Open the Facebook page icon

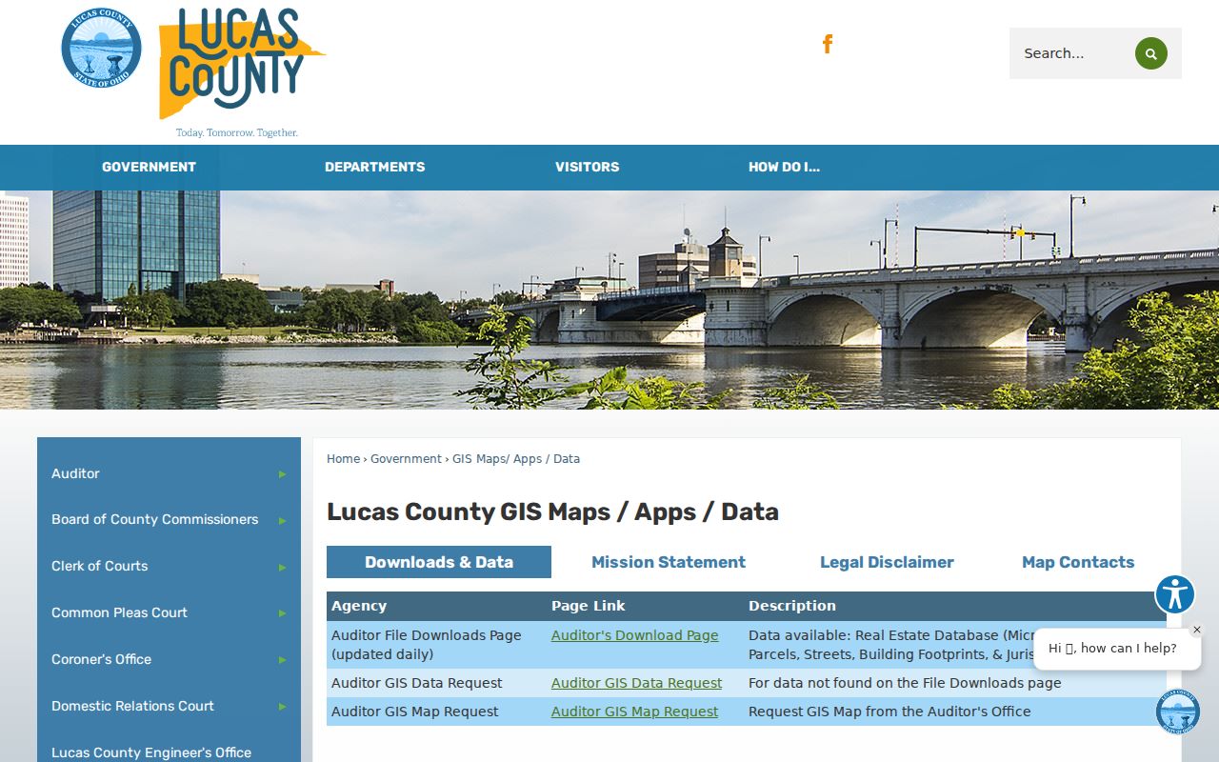click(x=828, y=44)
